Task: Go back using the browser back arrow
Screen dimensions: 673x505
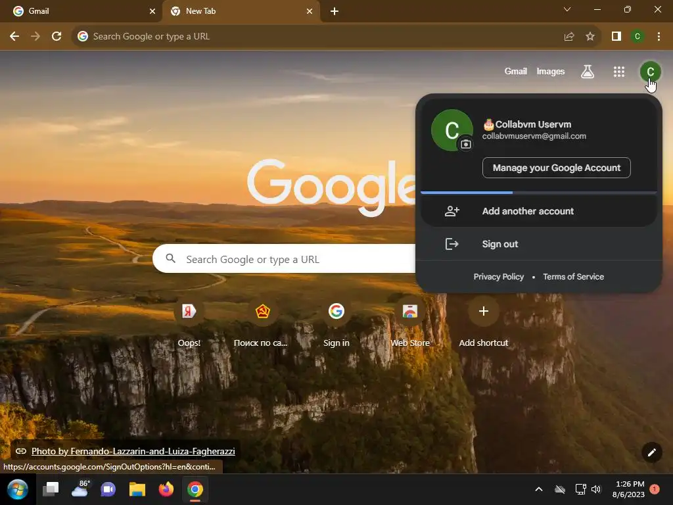Action: point(14,37)
